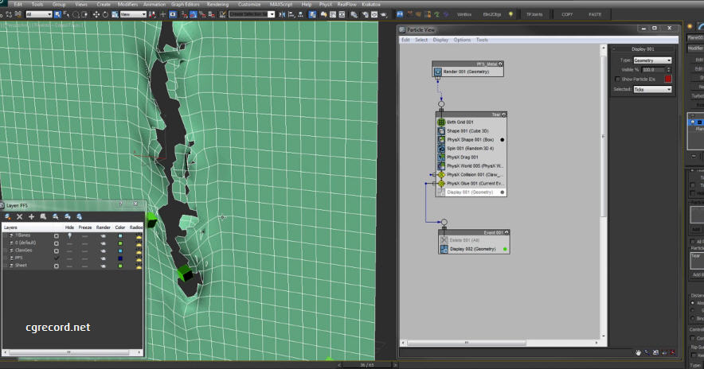Click the add selection to layer plus icon
The width and height of the screenshot is (704, 369).
tap(32, 216)
